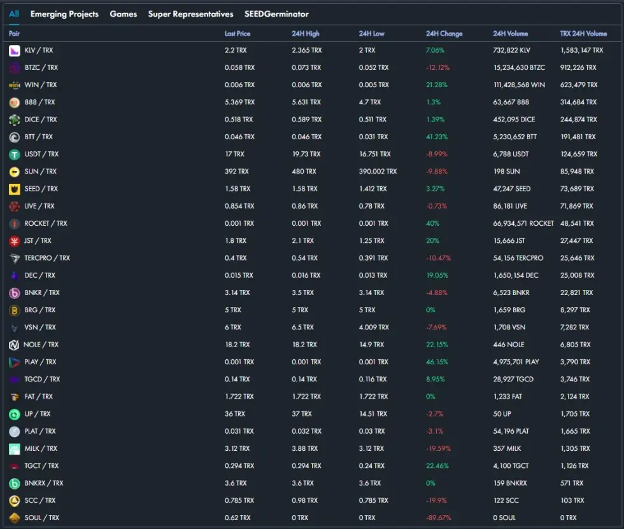Click the DEC token icon

[x=14, y=275]
